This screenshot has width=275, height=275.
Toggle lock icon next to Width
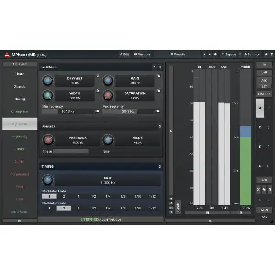coord(98,91)
